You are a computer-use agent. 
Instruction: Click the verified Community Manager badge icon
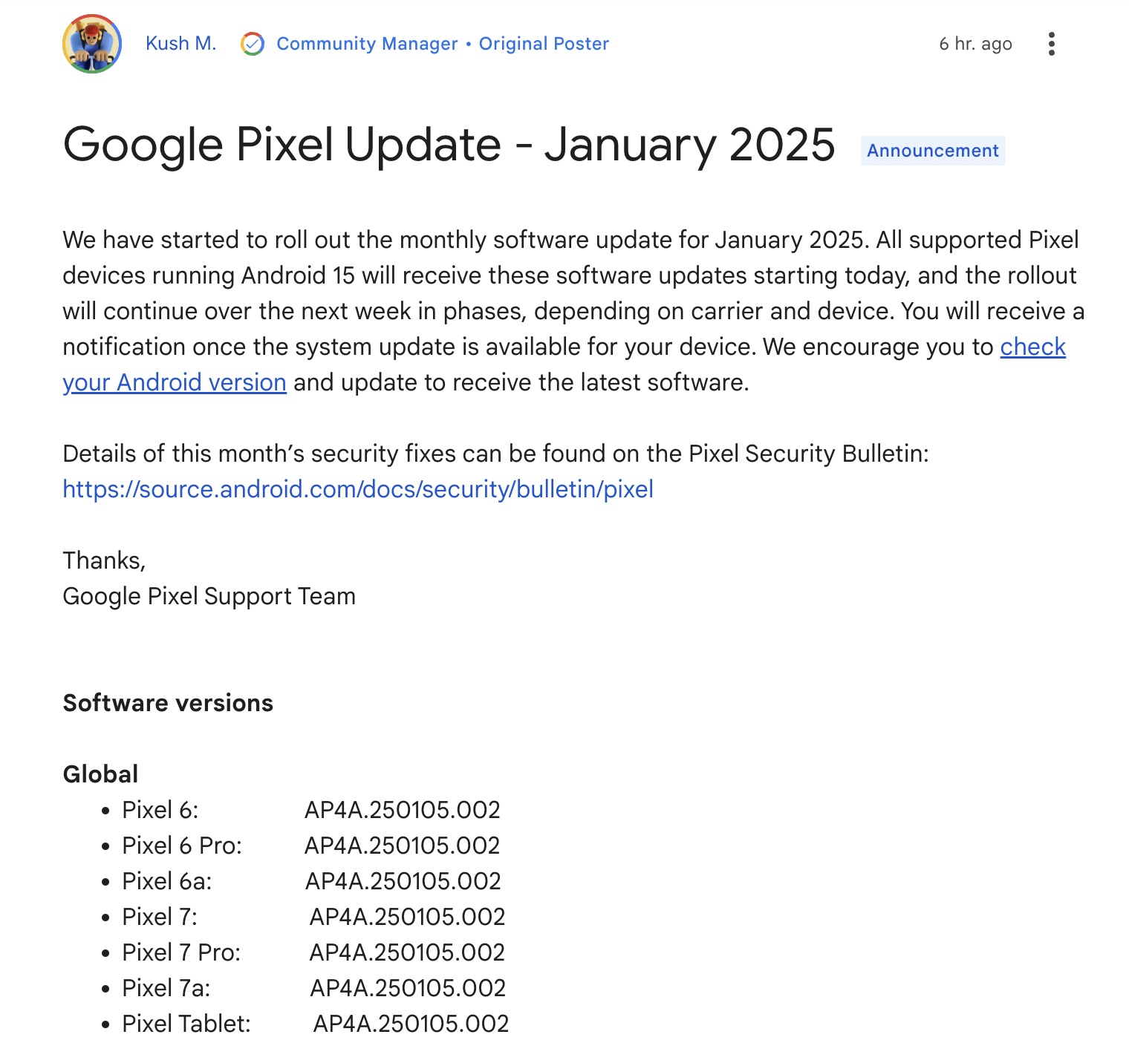coord(253,44)
